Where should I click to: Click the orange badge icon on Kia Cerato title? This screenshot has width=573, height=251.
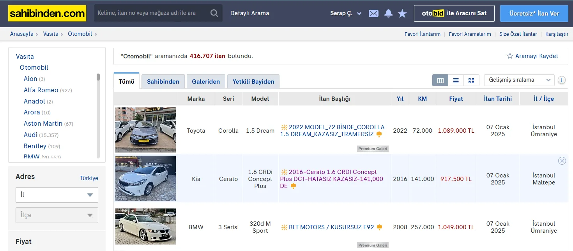(x=293, y=186)
